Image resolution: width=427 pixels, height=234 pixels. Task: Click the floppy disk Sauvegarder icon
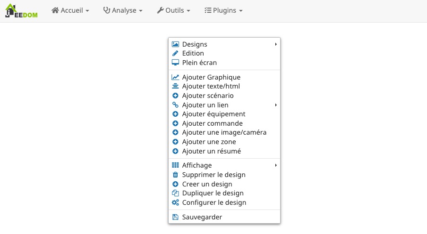tap(175, 217)
